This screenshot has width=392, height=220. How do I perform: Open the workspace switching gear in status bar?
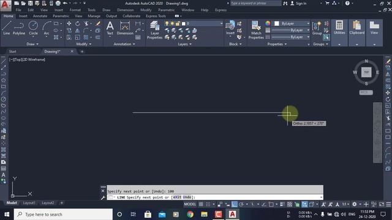[x=354, y=204]
